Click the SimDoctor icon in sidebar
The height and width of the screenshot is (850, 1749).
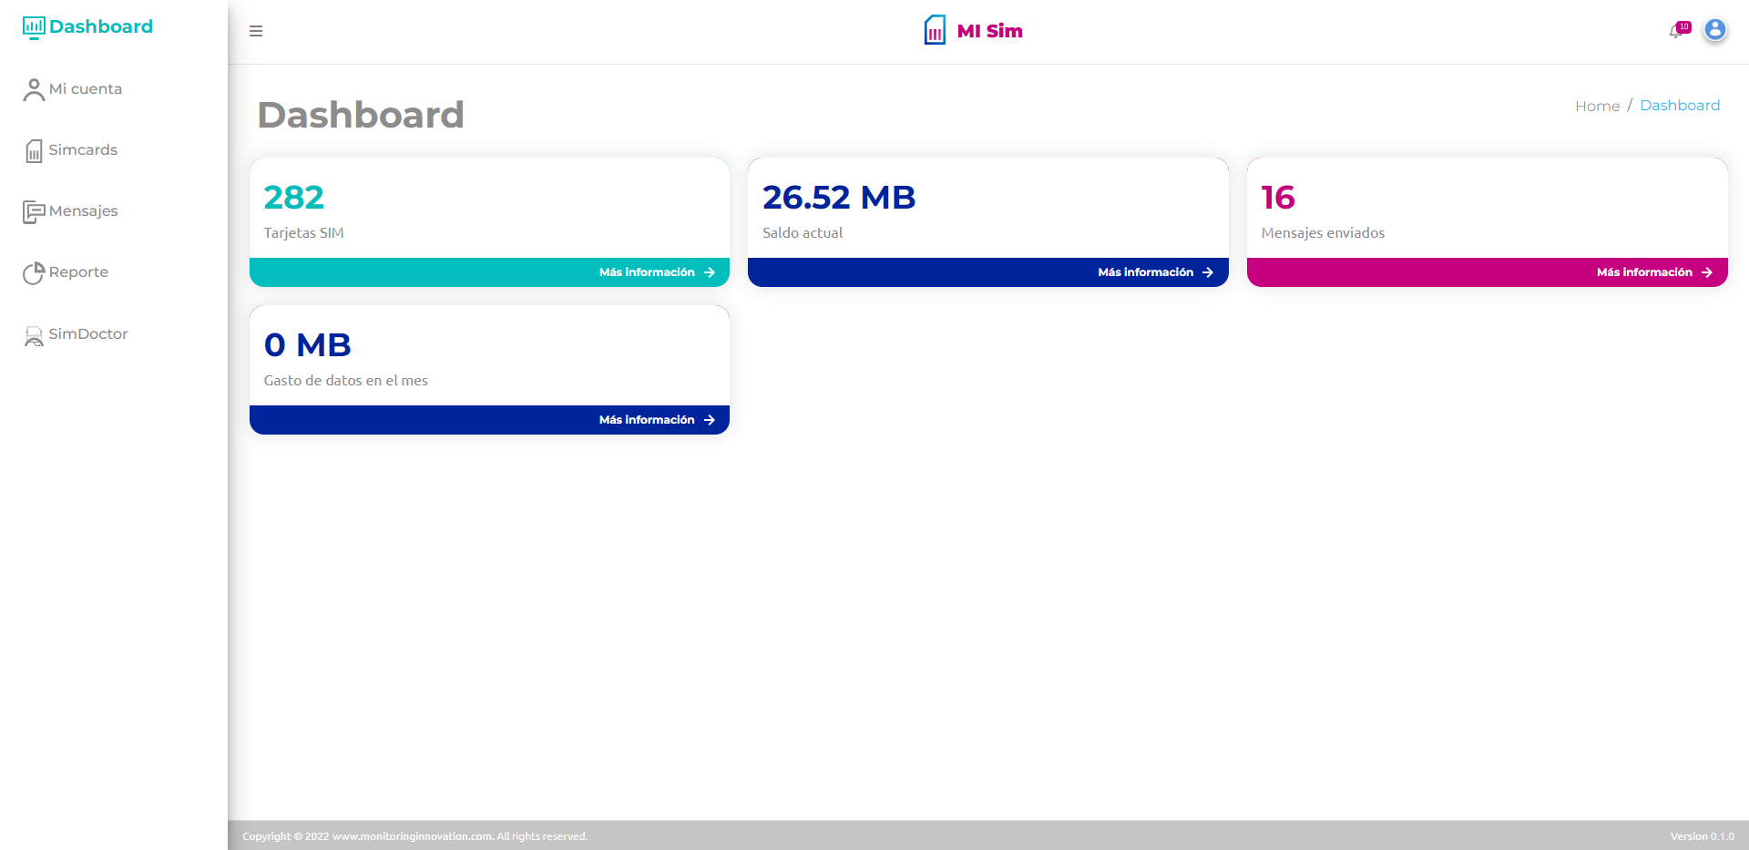[34, 335]
